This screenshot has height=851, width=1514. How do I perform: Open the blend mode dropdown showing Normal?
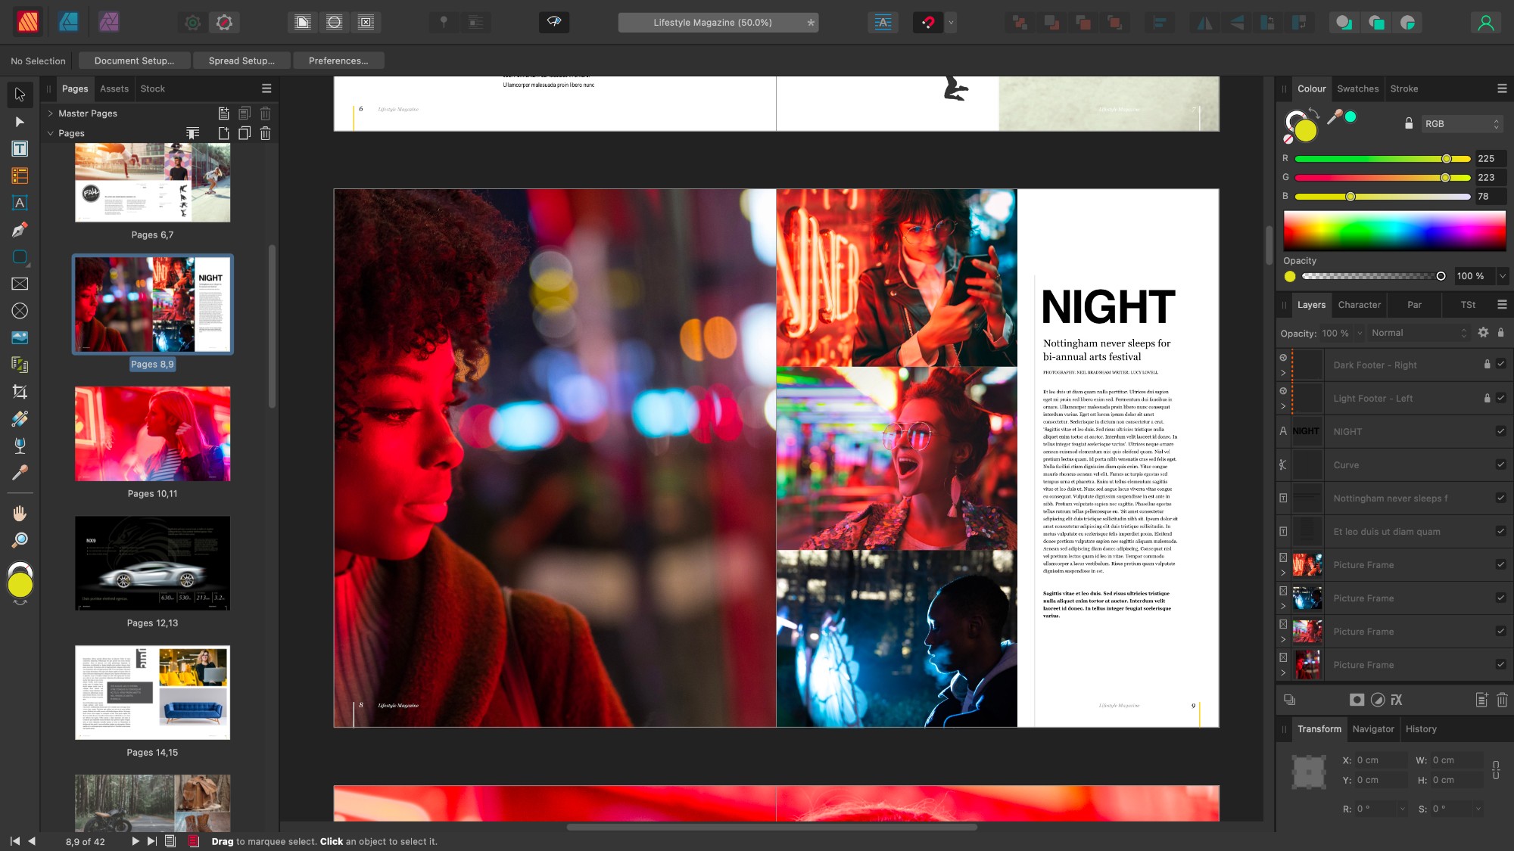(x=1416, y=333)
